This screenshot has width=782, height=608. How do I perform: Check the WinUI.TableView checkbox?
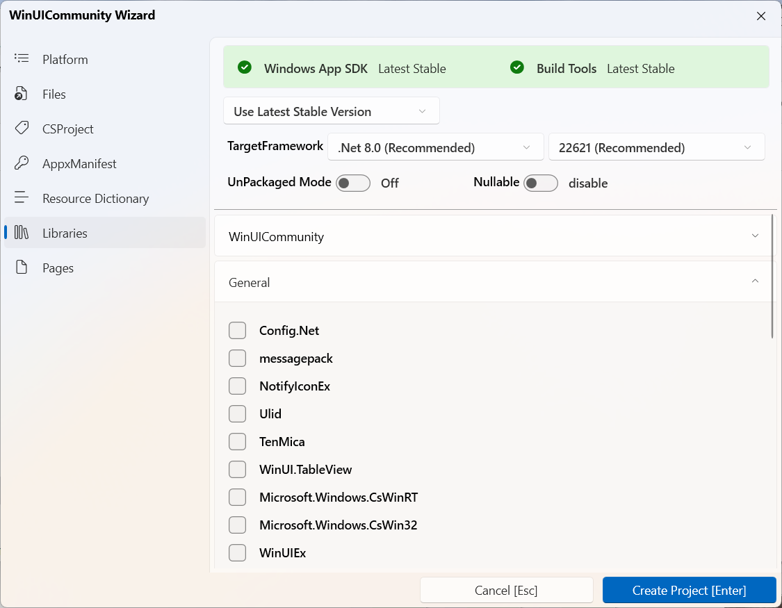238,470
